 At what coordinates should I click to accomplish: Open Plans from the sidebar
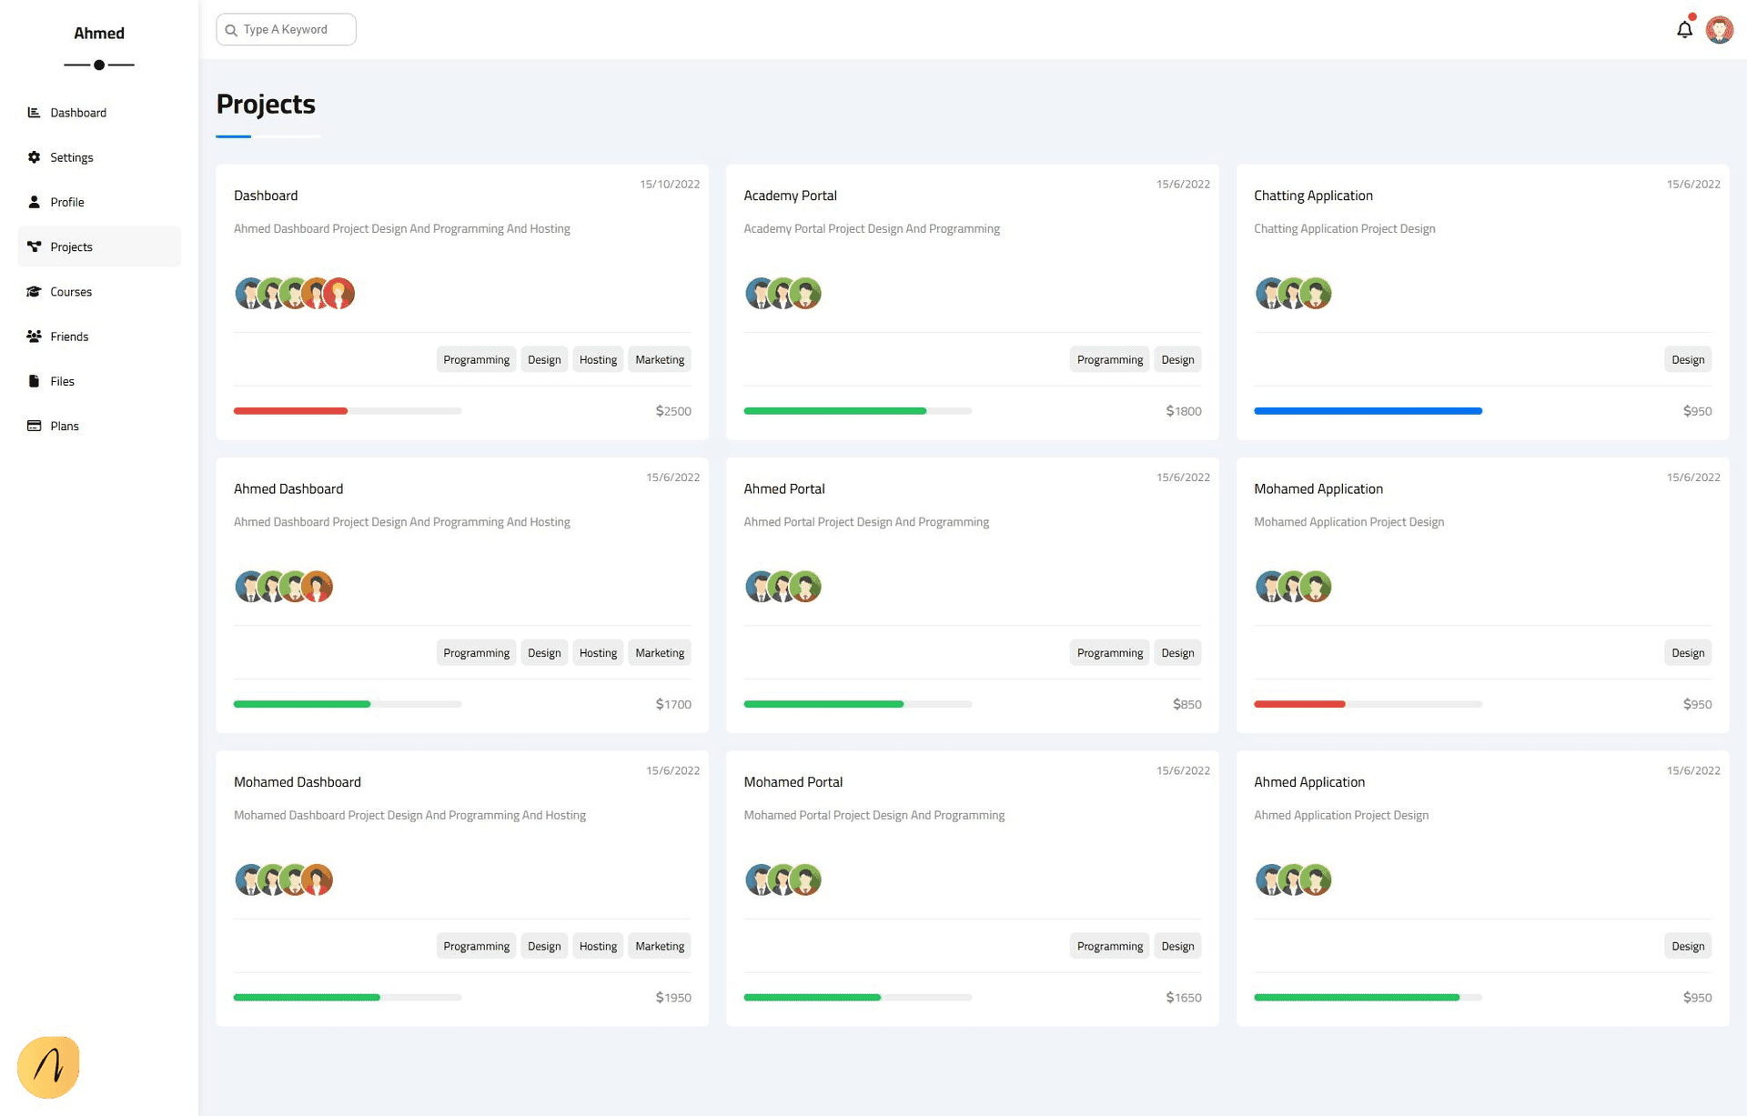pos(99,425)
